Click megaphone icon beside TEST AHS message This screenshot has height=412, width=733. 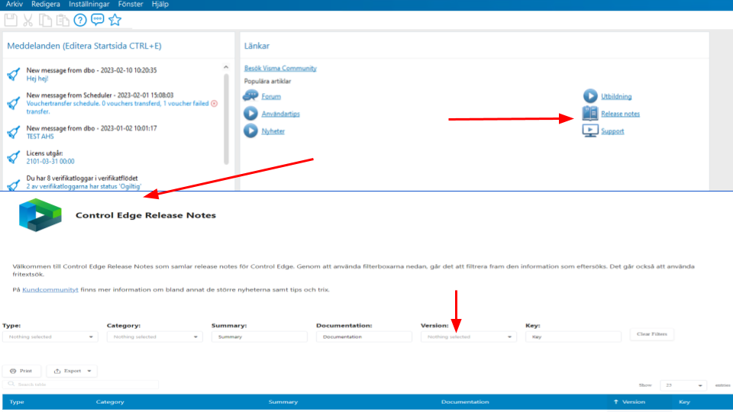[14, 132]
